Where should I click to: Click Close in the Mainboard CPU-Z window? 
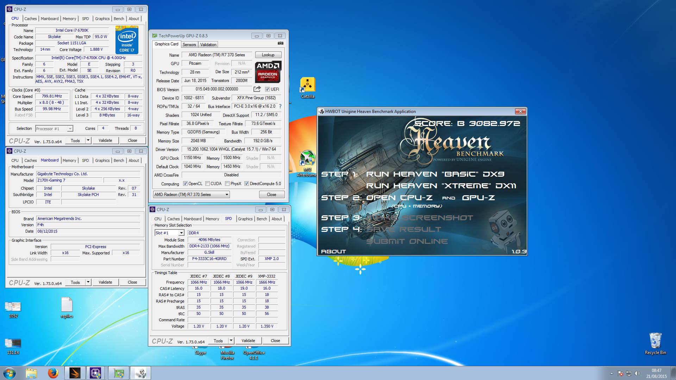132,282
